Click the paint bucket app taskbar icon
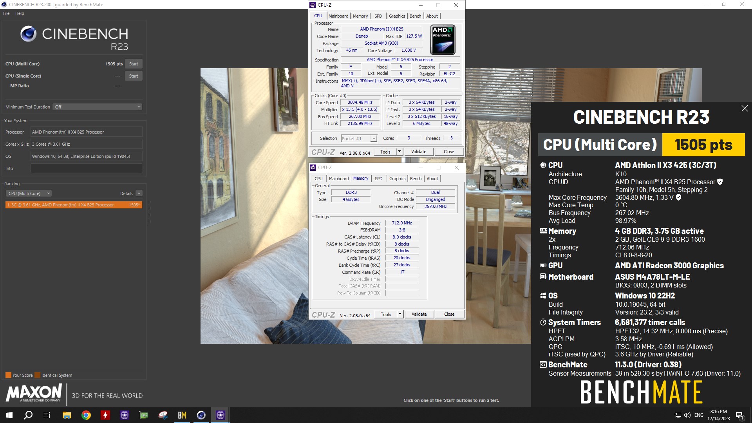The width and height of the screenshot is (752, 423). point(163,415)
